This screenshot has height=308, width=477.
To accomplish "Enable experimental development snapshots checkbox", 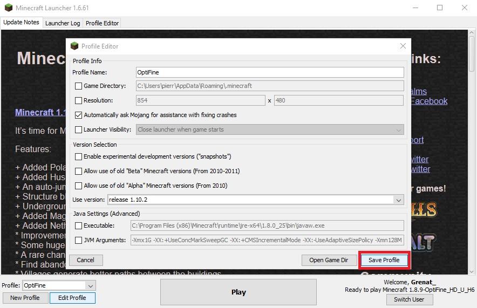I will 78,156.
